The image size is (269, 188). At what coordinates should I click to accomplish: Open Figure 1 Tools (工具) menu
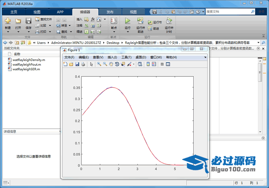coord(126,57)
